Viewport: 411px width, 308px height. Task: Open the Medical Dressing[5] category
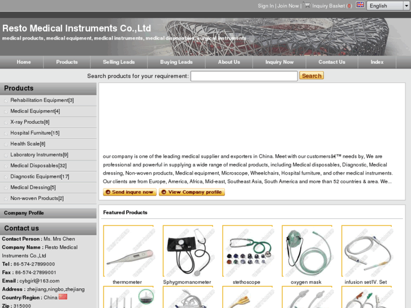pos(33,188)
